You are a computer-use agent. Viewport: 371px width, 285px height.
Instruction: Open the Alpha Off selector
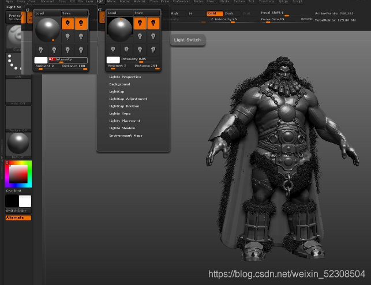click(18, 92)
